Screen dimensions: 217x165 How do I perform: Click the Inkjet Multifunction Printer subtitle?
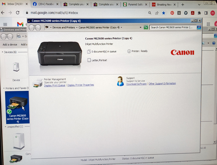pyautogui.click(x=99, y=44)
